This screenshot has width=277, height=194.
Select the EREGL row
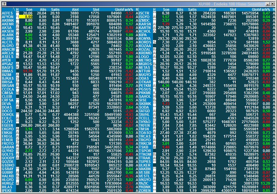coord(8,136)
